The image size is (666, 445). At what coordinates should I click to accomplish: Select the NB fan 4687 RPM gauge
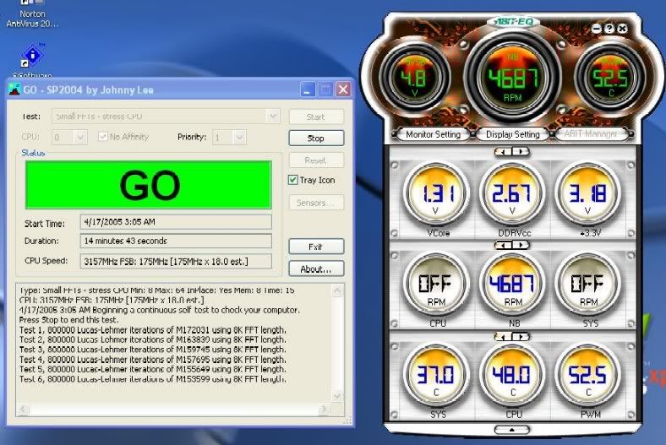tap(512, 285)
